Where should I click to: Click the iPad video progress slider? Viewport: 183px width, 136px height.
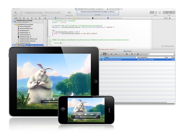click(51, 102)
